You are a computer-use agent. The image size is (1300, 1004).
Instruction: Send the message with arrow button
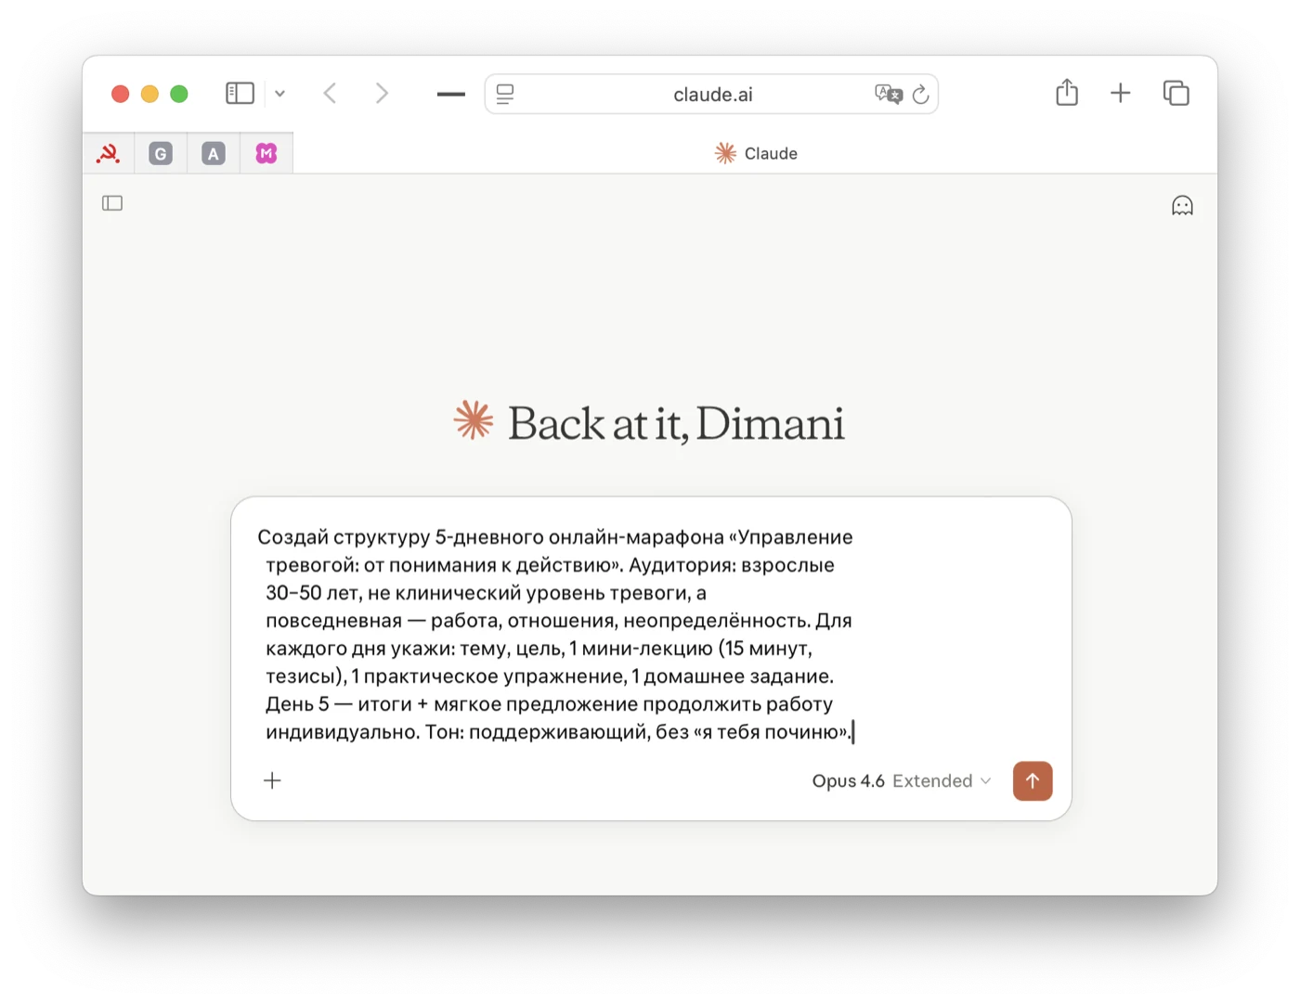coord(1033,781)
